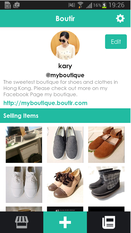This screenshot has height=233, width=131.
Task: Tap the vibrate mode status icon
Action: 72,5
